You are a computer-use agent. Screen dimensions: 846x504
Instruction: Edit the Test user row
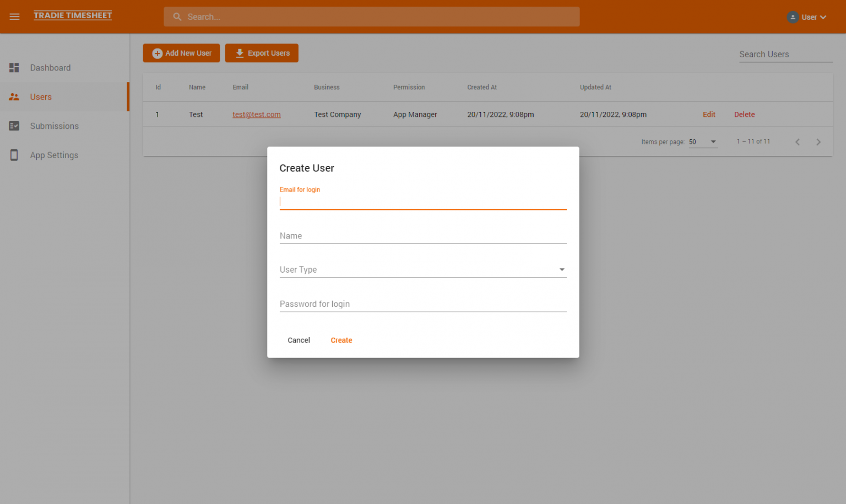tap(709, 114)
